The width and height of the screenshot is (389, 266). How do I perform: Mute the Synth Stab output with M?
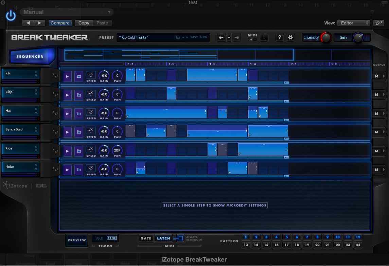click(376, 132)
